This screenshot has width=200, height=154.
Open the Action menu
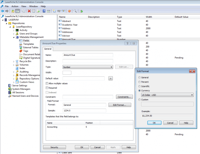tap(15, 6)
